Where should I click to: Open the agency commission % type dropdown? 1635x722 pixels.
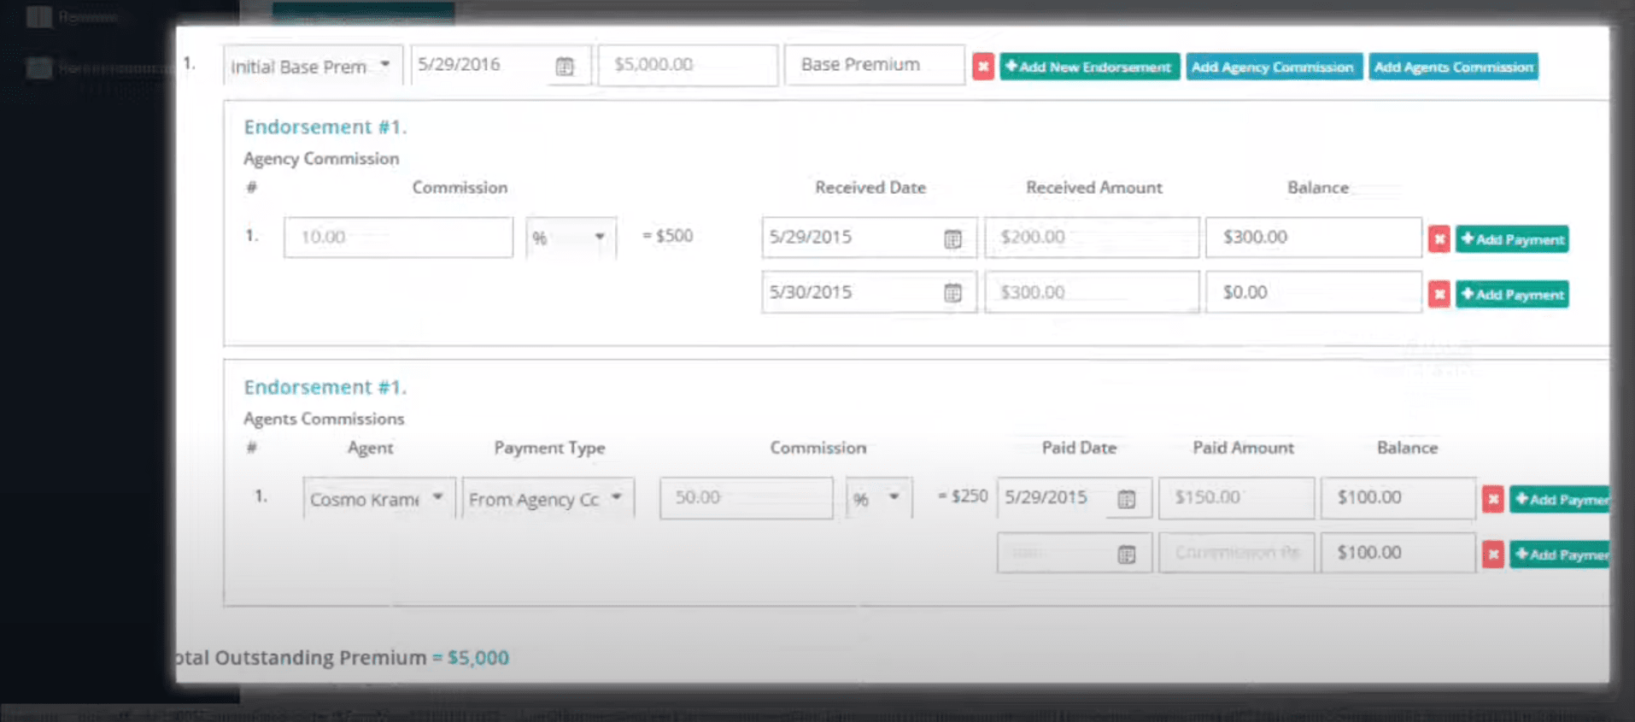click(571, 238)
